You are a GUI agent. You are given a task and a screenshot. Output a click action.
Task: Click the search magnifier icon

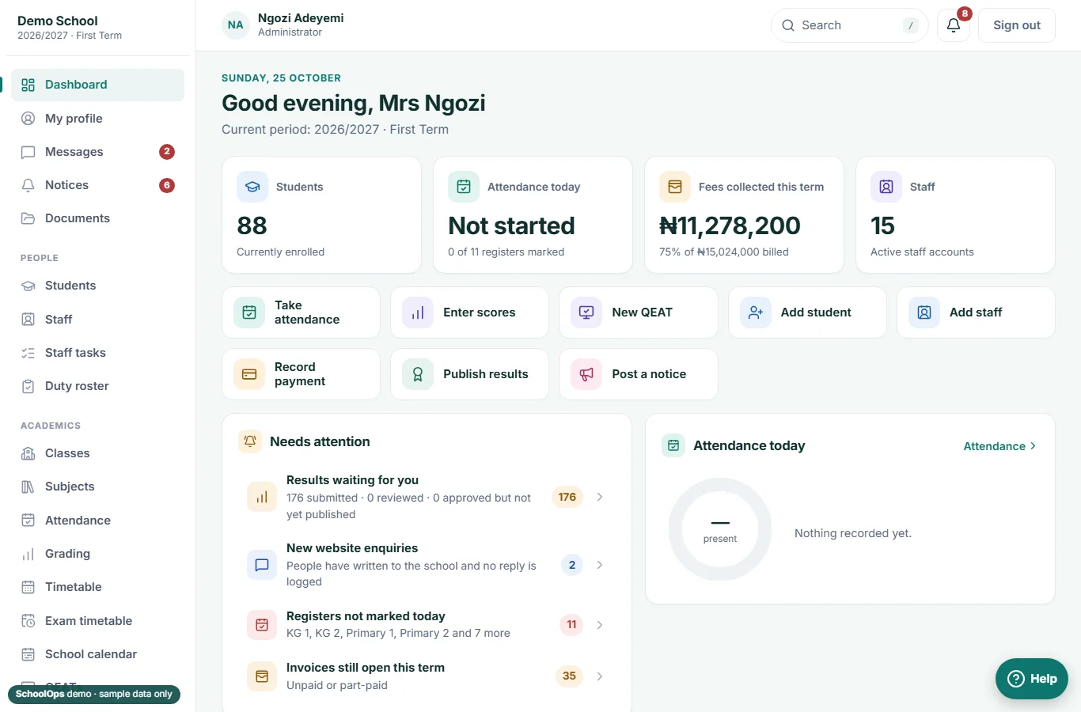[x=788, y=25]
